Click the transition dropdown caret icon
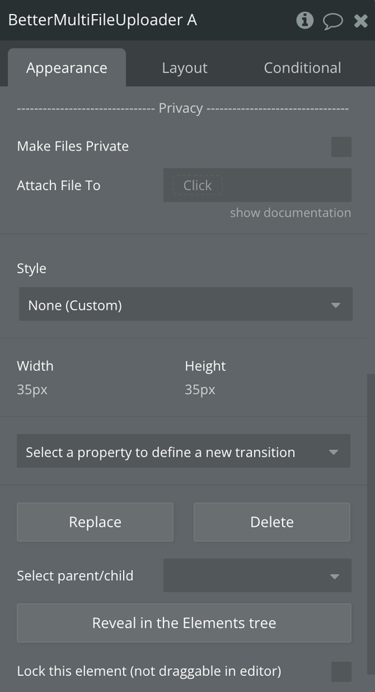The image size is (375, 692). (333, 452)
